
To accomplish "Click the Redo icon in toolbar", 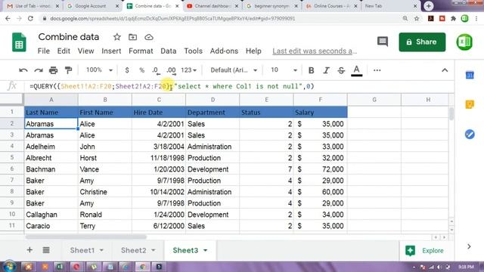I will pyautogui.click(x=39, y=70).
